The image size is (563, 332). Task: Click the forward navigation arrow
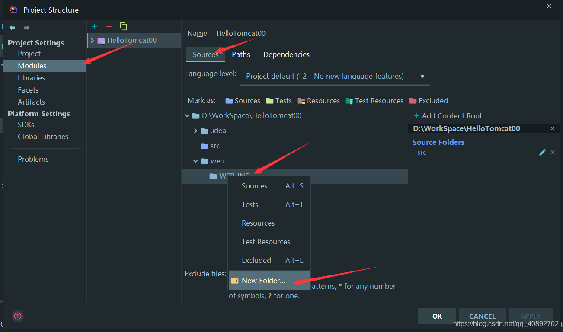pyautogui.click(x=26, y=28)
